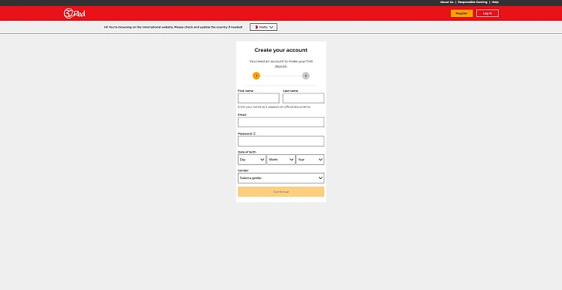The width and height of the screenshot is (562, 290).
Task: Click the name-on-official-documents hint text
Action: click(x=274, y=106)
